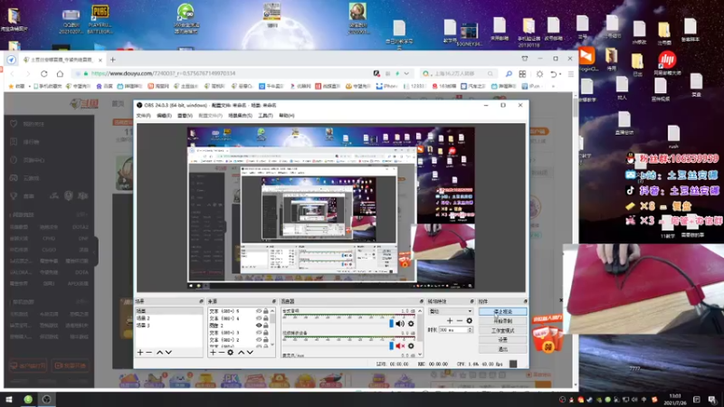Viewport: 724px width, 407px height.
Task: Click 停止推流 stop streaming button
Action: [x=502, y=311]
